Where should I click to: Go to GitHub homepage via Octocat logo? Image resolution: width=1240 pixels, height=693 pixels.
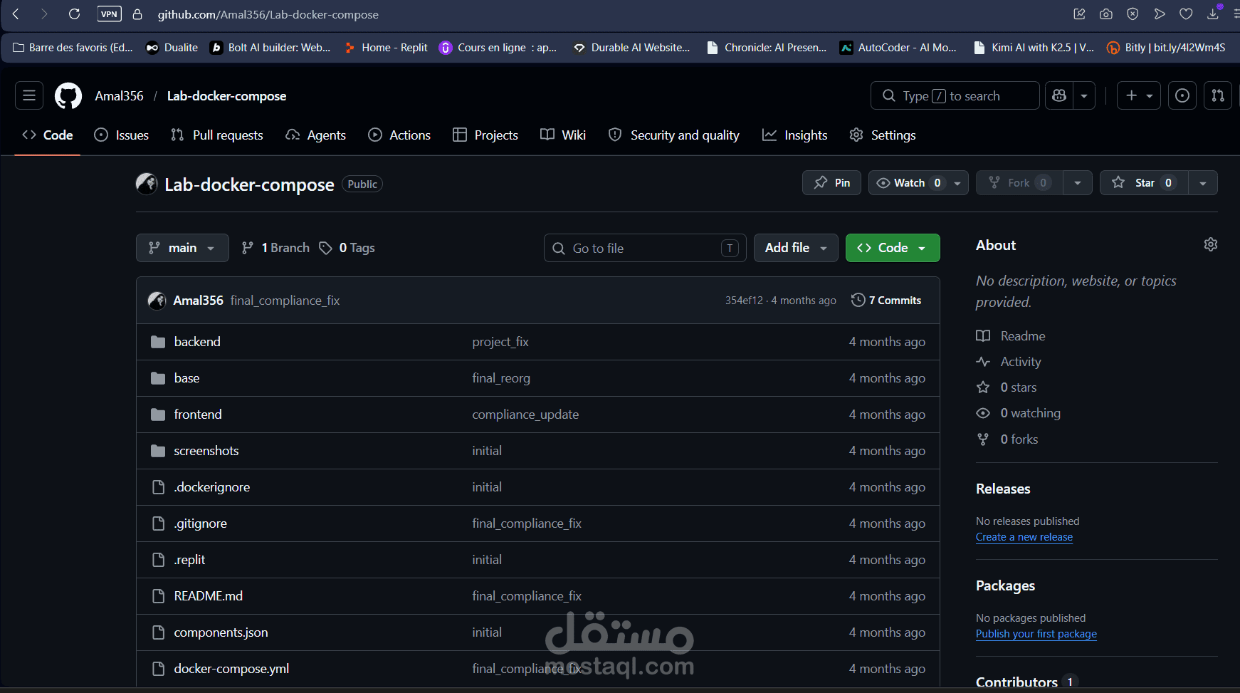[68, 95]
